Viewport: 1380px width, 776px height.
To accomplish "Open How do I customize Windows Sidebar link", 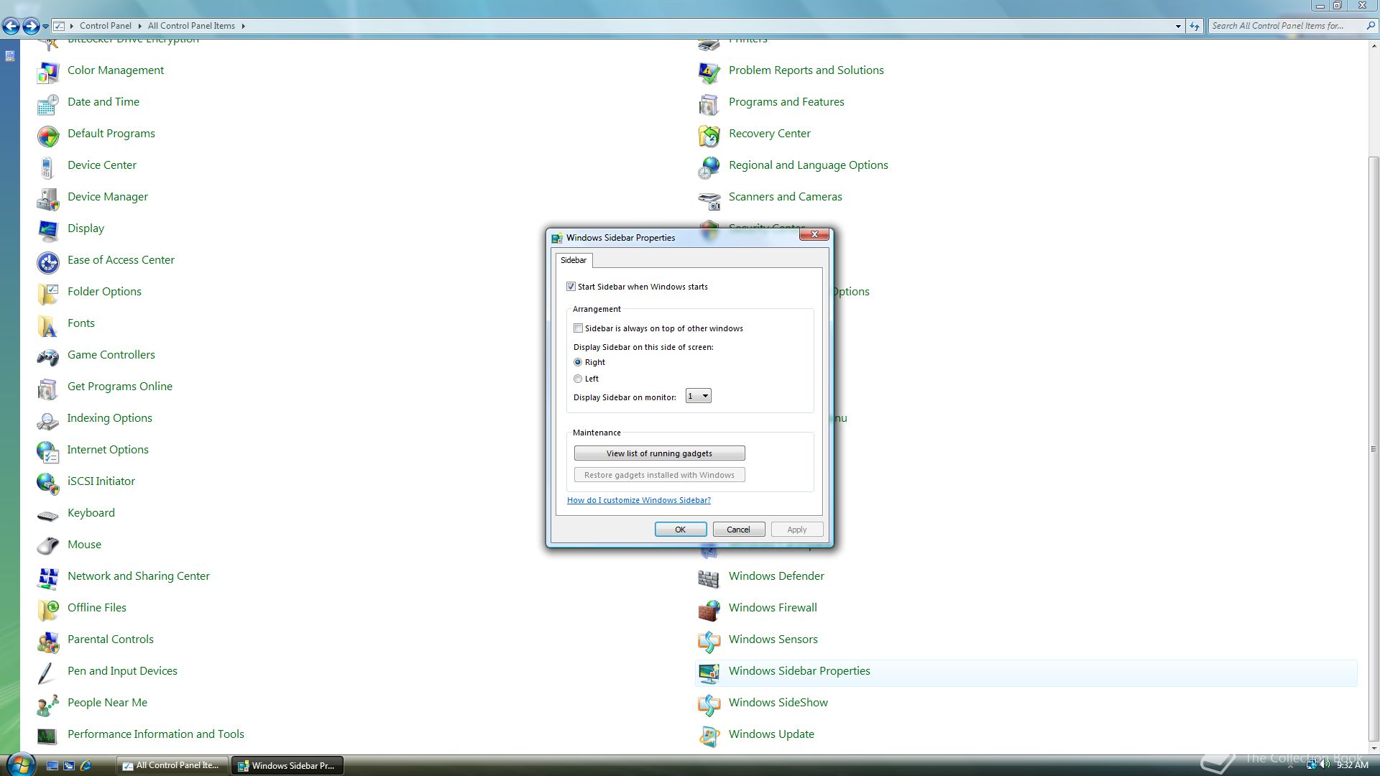I will [639, 500].
